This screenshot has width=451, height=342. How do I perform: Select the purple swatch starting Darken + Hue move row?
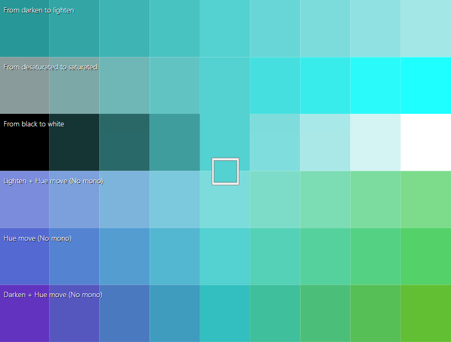click(25, 319)
